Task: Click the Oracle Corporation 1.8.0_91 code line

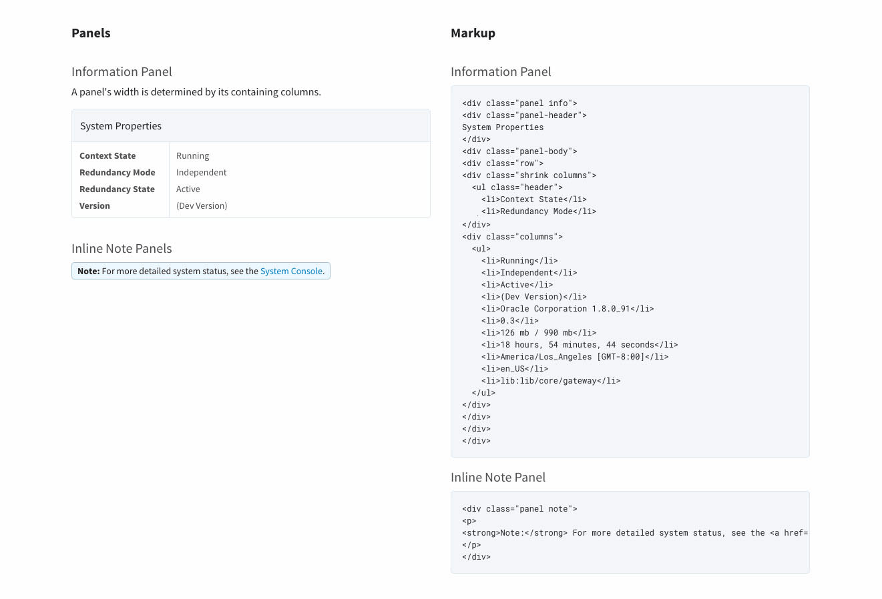Action: coord(568,309)
